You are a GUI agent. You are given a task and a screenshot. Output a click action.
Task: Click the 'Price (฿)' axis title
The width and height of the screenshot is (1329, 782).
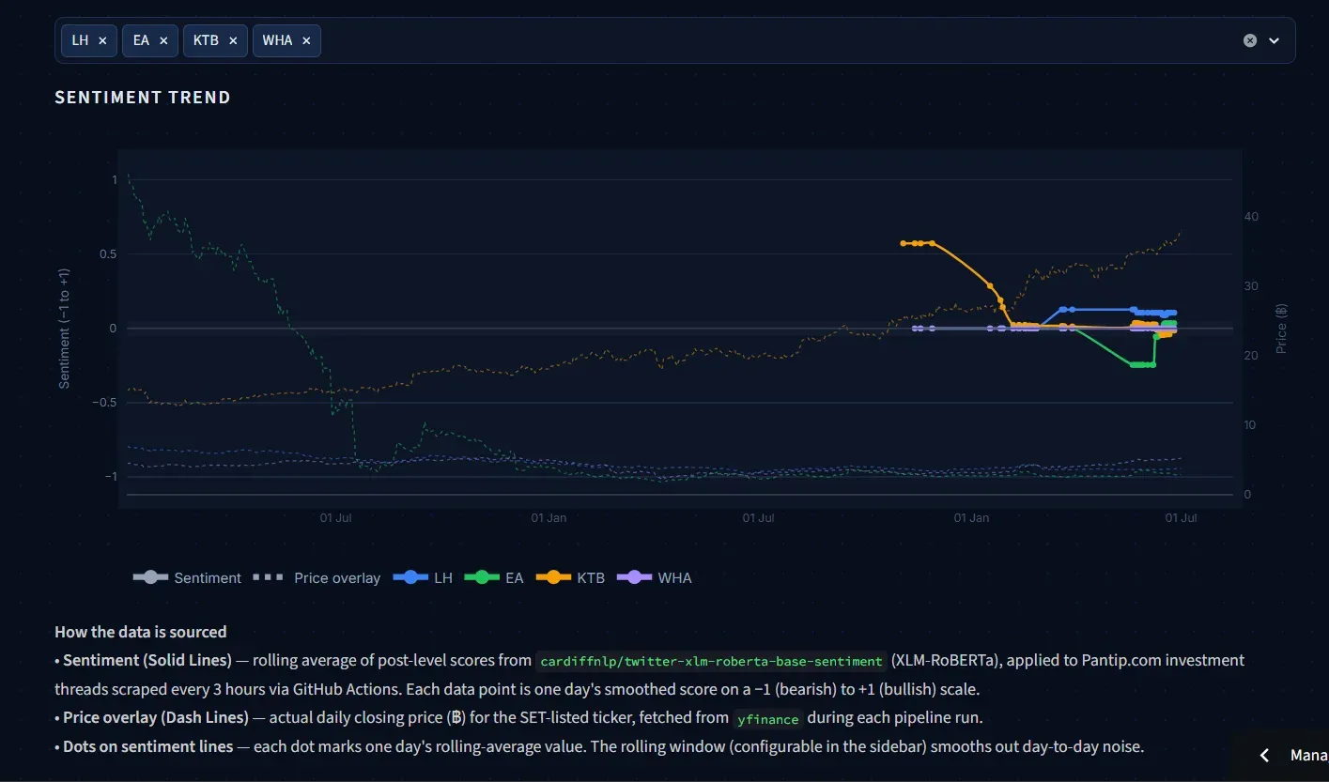point(1281,329)
